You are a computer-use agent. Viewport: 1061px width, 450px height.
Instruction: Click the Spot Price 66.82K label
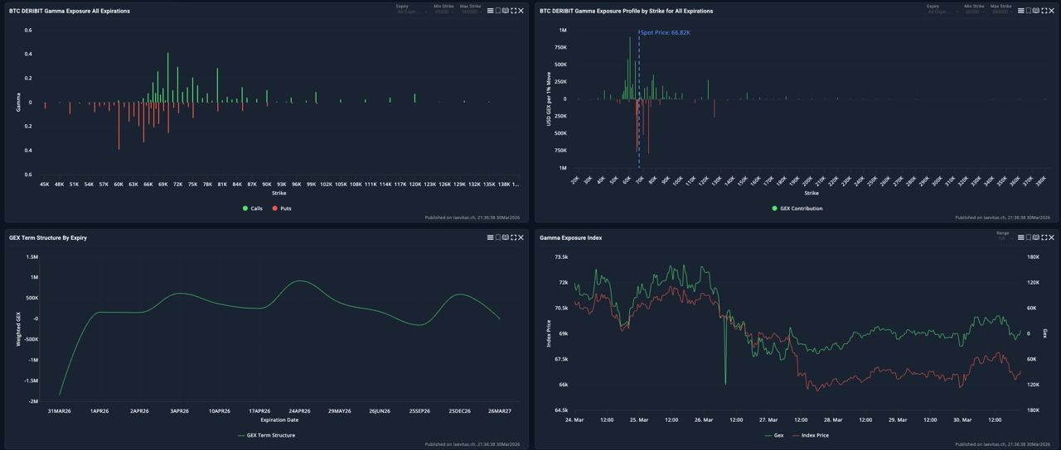(666, 32)
